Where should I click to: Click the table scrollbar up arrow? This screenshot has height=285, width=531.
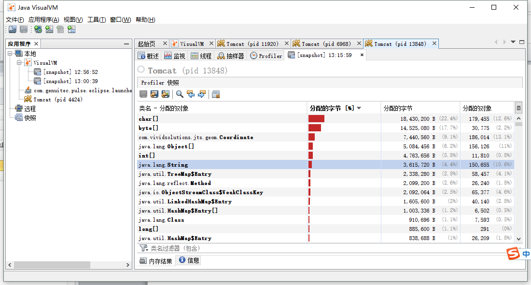click(x=518, y=118)
